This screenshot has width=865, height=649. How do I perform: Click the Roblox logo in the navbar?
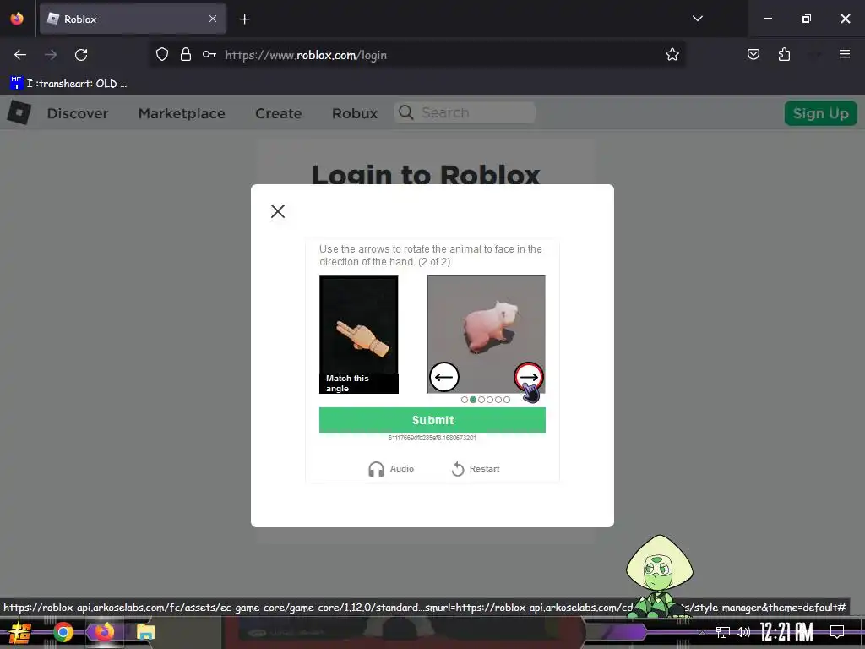pos(19,112)
